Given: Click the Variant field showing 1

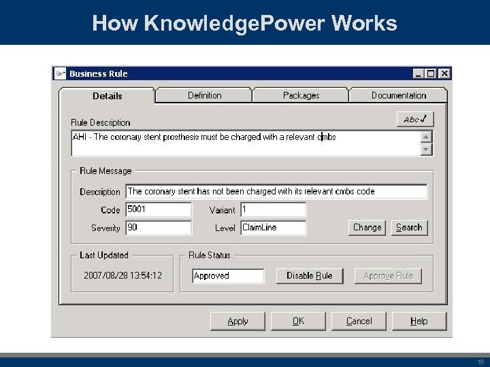Looking at the screenshot, I should [274, 209].
